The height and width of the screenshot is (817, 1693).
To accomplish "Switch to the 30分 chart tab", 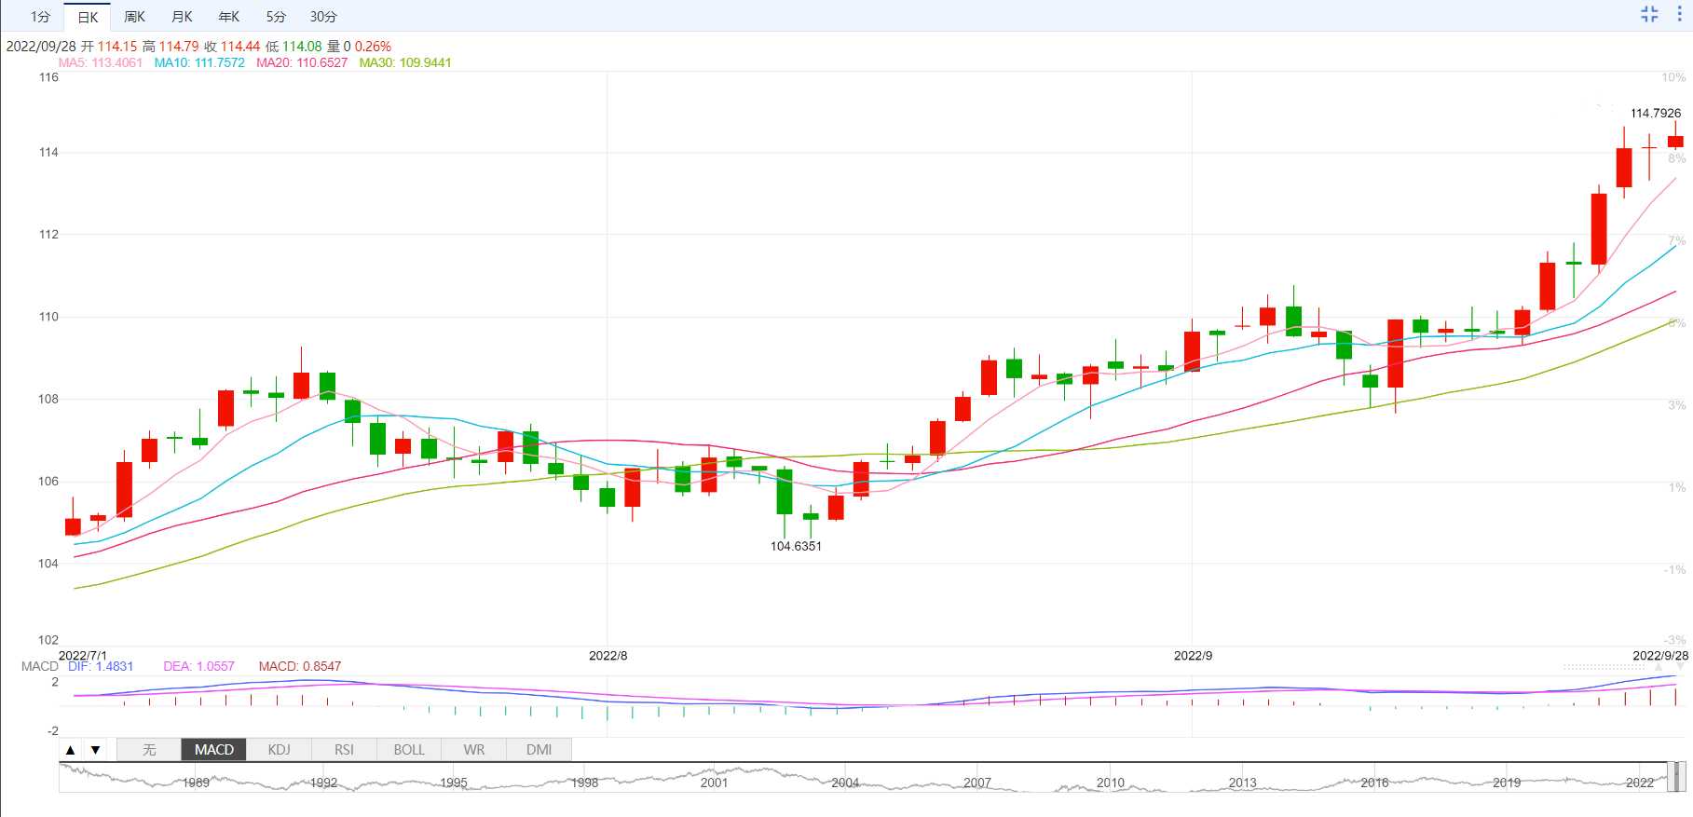I will tap(323, 17).
